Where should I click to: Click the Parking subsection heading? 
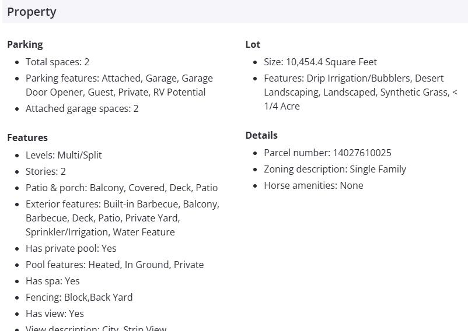(25, 44)
